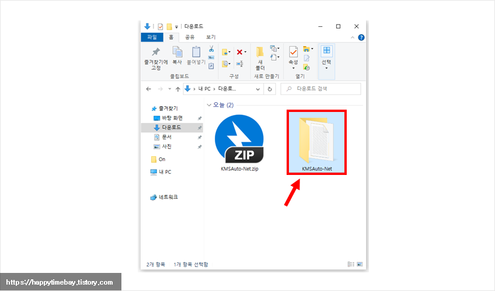
Task: Click the Rename icon in the 구성 group
Action: [x=240, y=64]
